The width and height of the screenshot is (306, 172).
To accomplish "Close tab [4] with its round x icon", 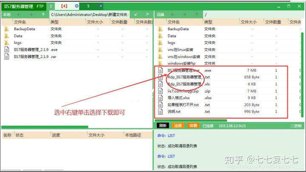I will pos(76,6).
